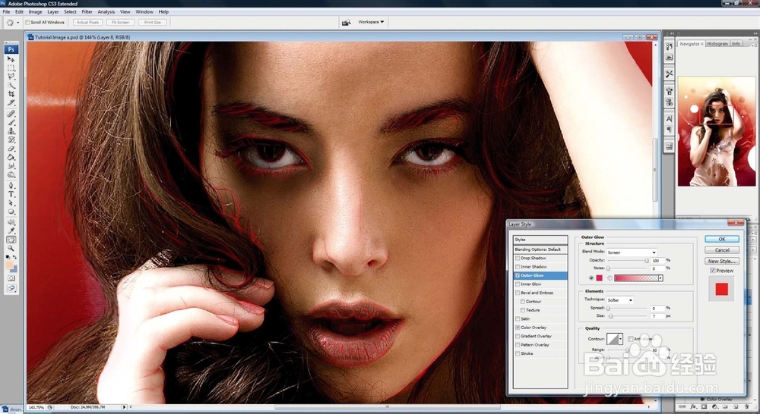This screenshot has width=760, height=414.
Task: Open the File menu
Action: [6, 11]
